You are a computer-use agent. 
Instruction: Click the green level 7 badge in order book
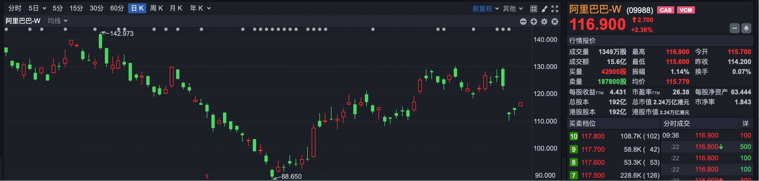click(574, 175)
